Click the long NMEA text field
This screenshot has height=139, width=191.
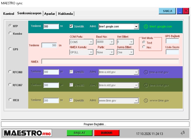click(x=110, y=61)
